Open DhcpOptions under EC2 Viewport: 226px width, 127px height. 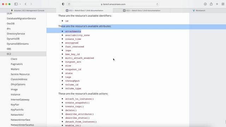[x=18, y=84]
